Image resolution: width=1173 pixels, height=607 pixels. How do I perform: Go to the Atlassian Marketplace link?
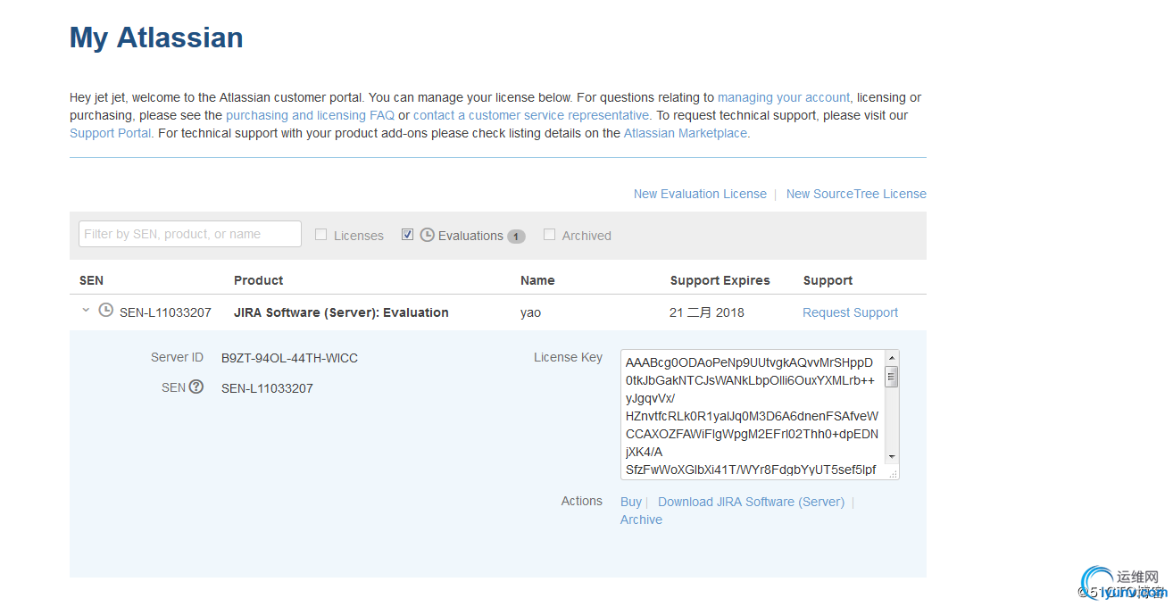click(686, 133)
